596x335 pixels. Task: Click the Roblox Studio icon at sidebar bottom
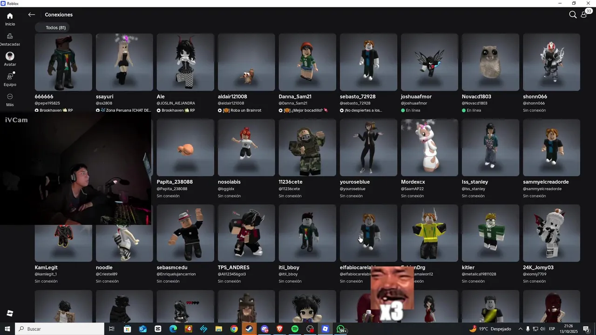pyautogui.click(x=10, y=314)
